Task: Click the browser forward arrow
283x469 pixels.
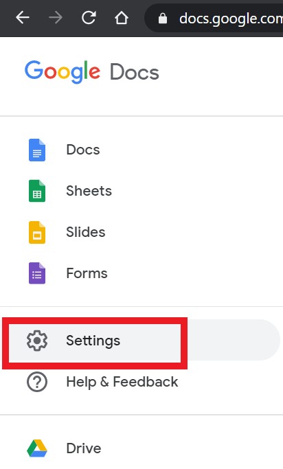Action: (x=56, y=18)
